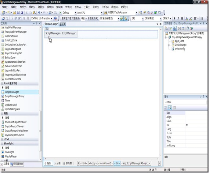Click the Bold formatting icon

(x=174, y=18)
